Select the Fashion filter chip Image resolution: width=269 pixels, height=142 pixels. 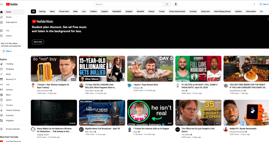click(238, 12)
